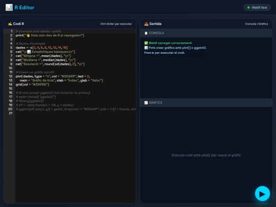Screen dimensions: 276x207
Task: Click the comment # Exemple amb dades i gràfic
Action: 38,31
